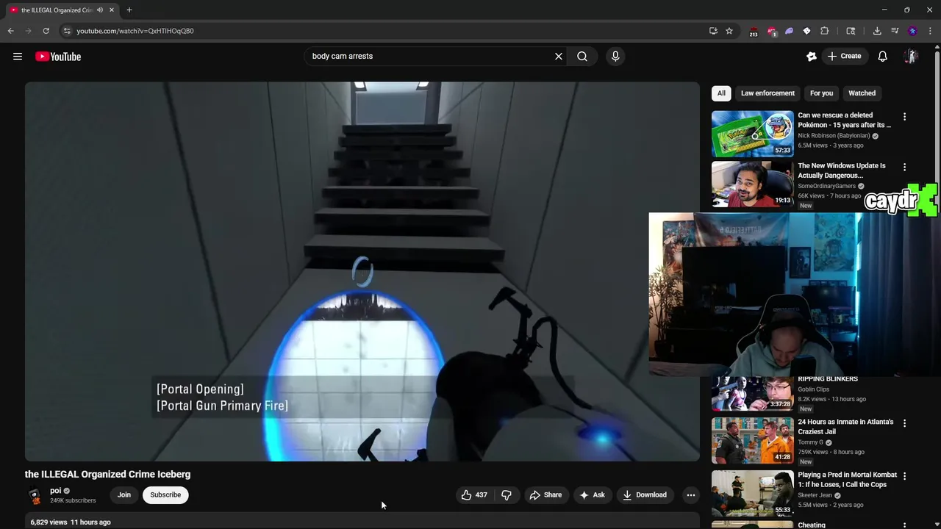The width and height of the screenshot is (941, 529).
Task: Download the video
Action: 645,495
